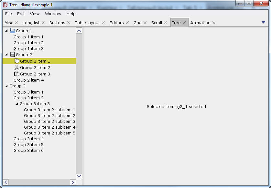
Task: Collapse the Group 3 tree node
Action: (x=6, y=86)
